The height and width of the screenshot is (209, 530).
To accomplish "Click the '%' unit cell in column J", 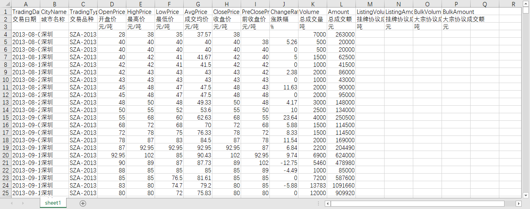I will click(284, 27).
